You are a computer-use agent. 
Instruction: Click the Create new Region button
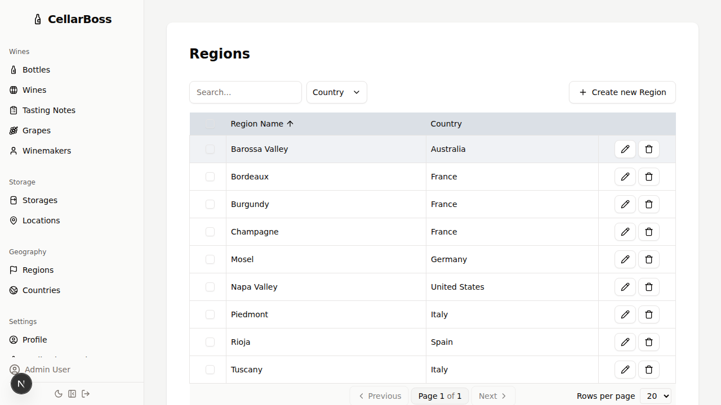point(622,92)
